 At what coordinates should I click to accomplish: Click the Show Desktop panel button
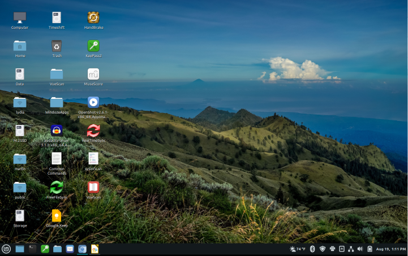click(20, 249)
